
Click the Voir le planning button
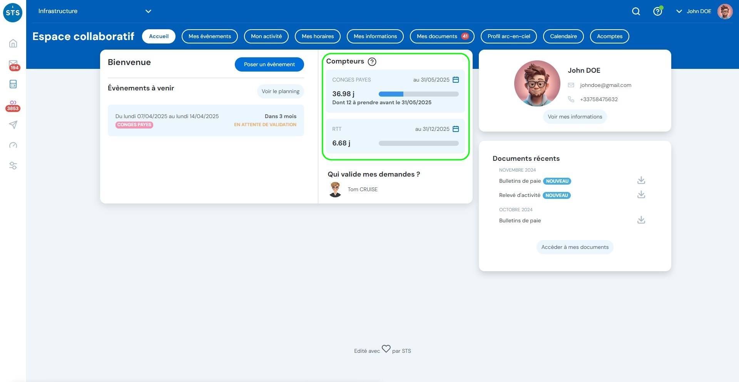point(280,91)
